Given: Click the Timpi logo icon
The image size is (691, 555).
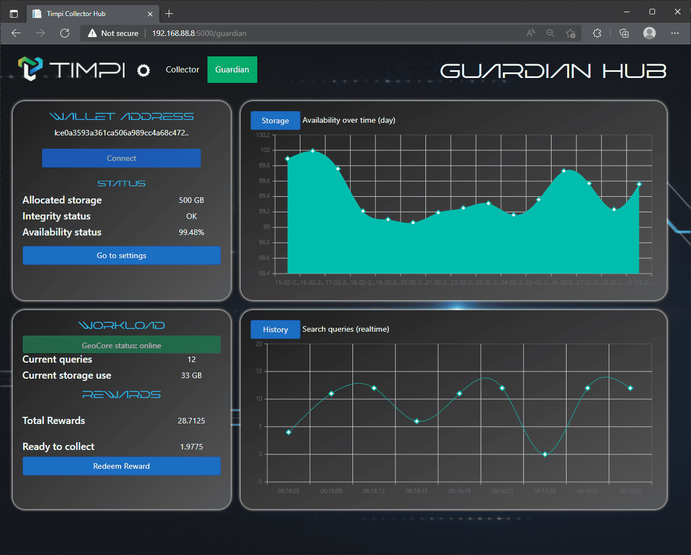Looking at the screenshot, I should (31, 69).
